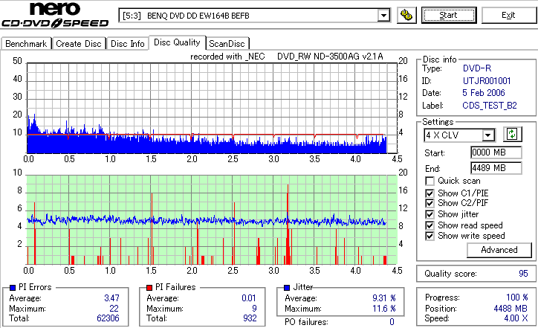Click the drive options icon beside Start

click(x=406, y=16)
